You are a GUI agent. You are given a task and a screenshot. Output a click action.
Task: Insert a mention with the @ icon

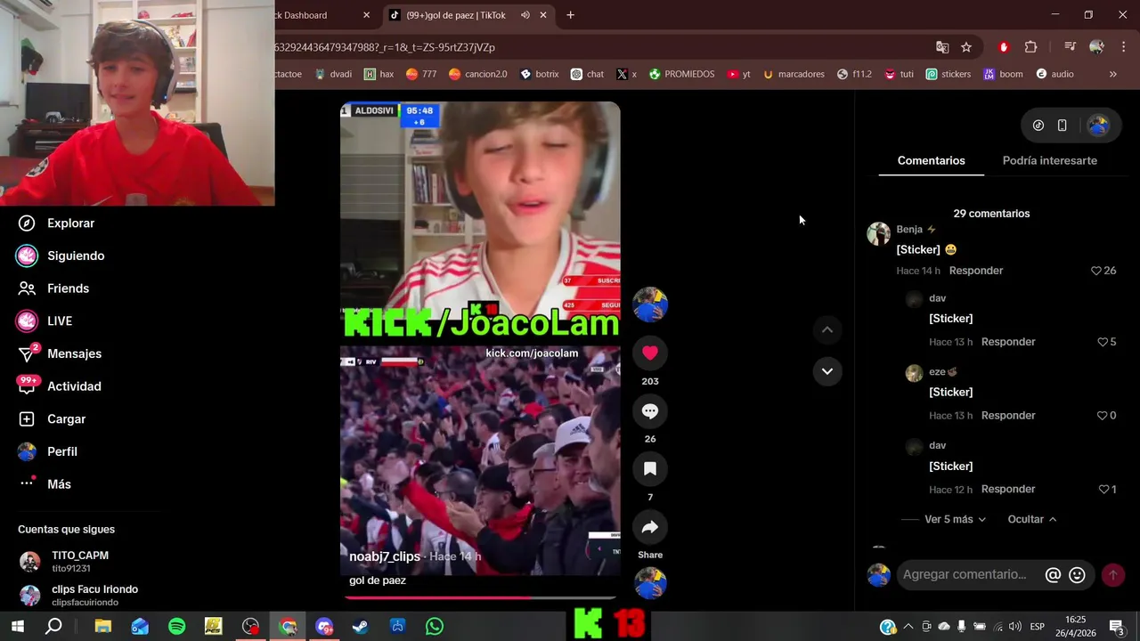pos(1053,575)
